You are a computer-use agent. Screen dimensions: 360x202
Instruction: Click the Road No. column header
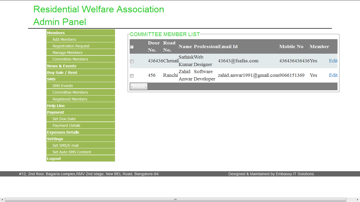click(169, 47)
